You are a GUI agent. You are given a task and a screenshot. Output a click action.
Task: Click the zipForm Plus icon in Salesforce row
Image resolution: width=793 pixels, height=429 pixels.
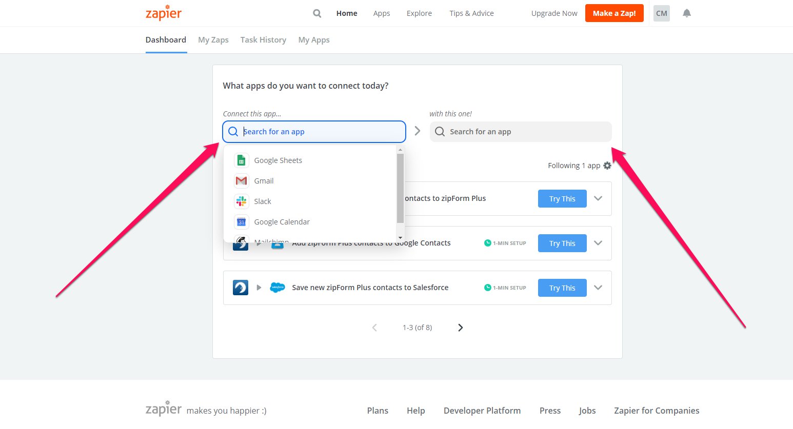[x=241, y=288]
